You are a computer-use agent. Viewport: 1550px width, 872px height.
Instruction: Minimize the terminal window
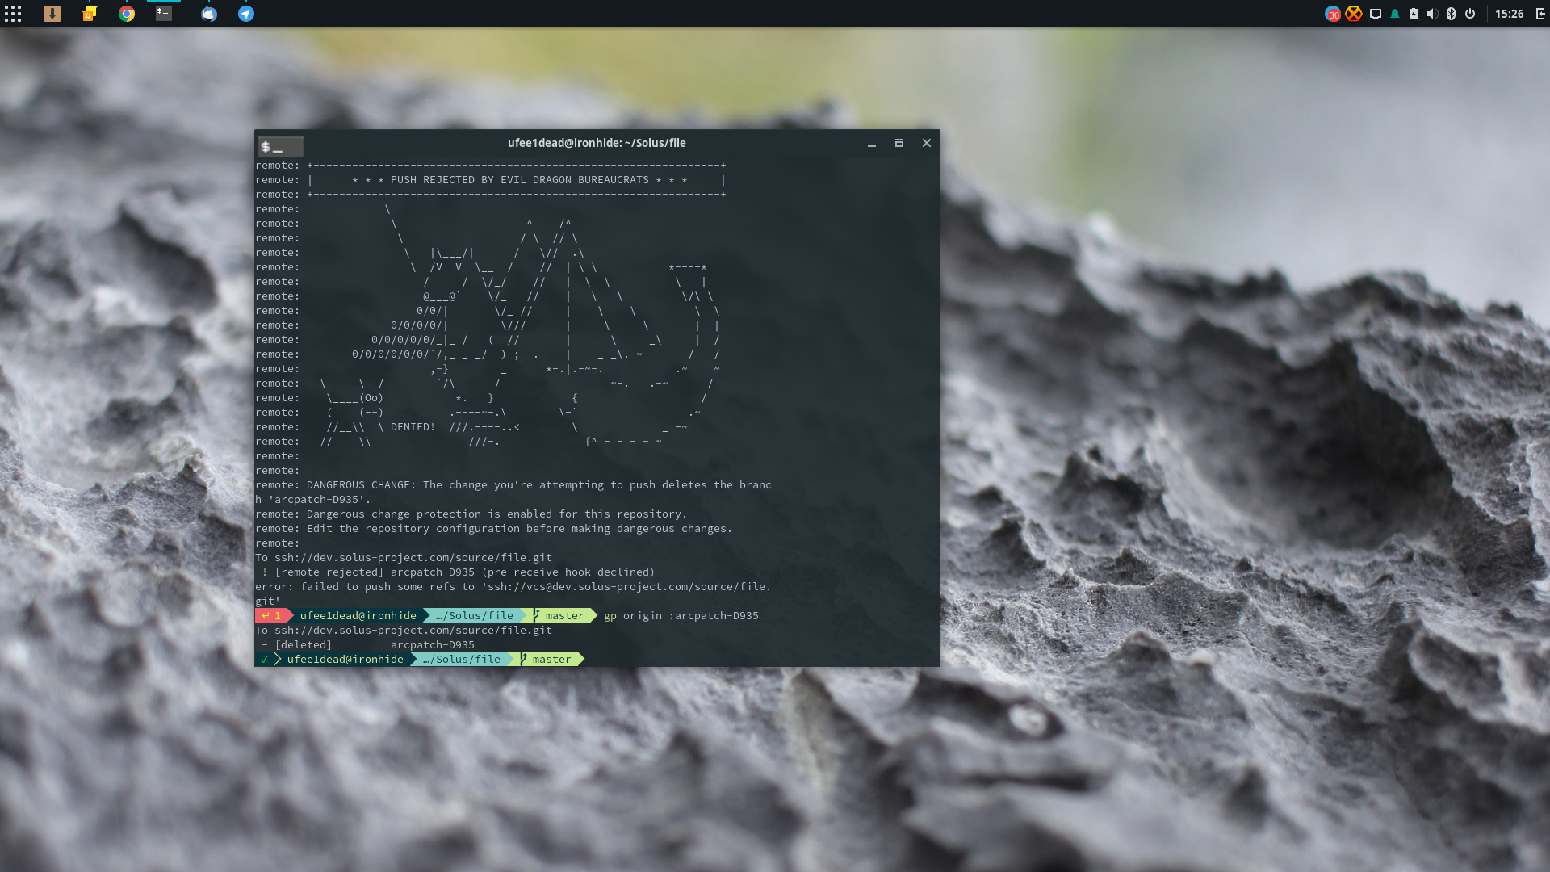pyautogui.click(x=872, y=144)
